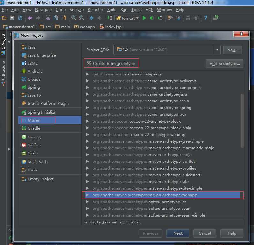Open the Structure tool window tab
Image resolution: width=254 pixels, height=245 pixels.
point(4,73)
